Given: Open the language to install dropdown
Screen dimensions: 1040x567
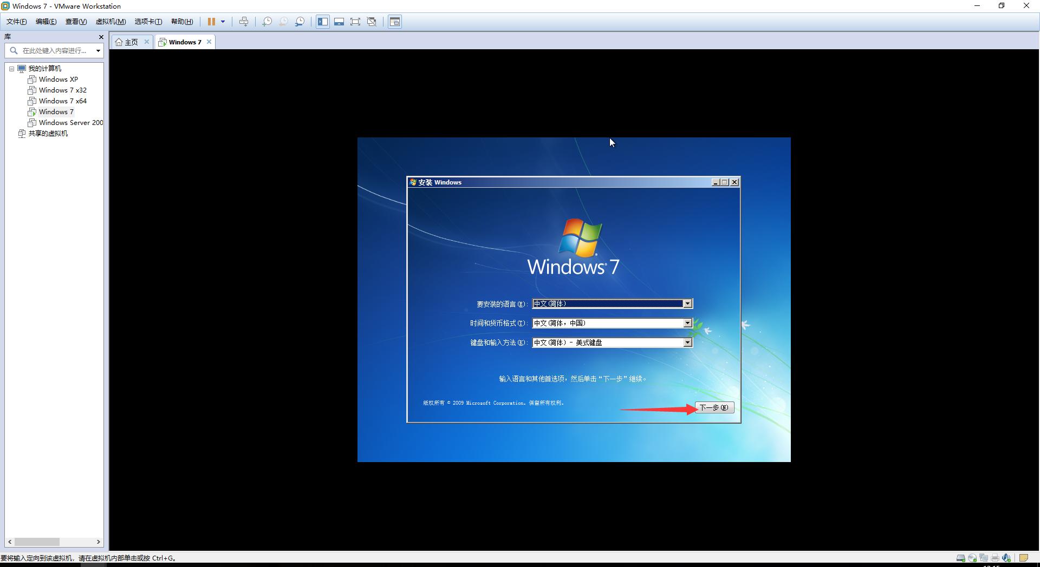Looking at the screenshot, I should click(687, 304).
